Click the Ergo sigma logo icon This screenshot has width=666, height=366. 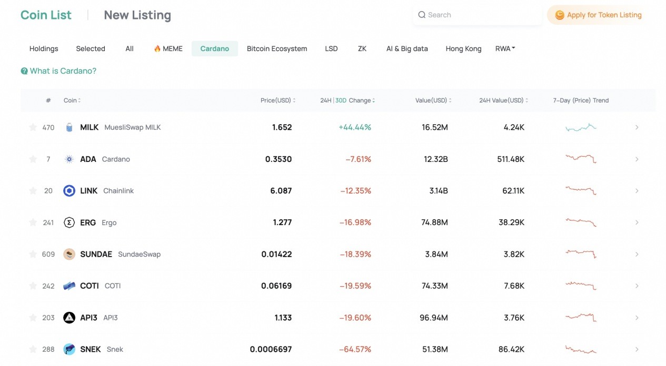tap(69, 222)
